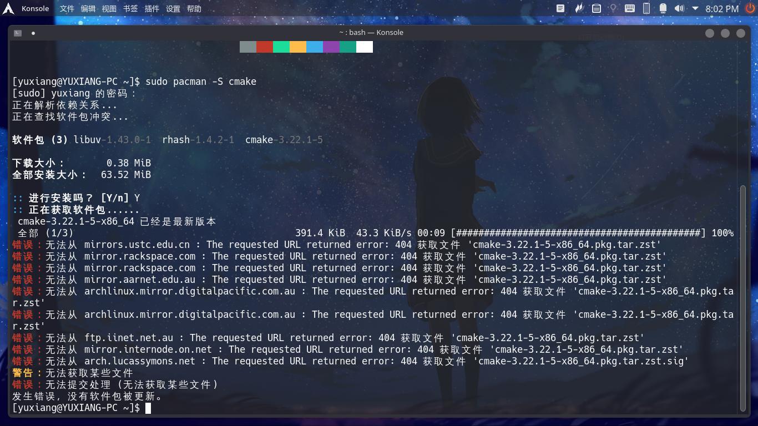Click the terminal cursor at the prompt
758x426 pixels.
(x=148, y=408)
